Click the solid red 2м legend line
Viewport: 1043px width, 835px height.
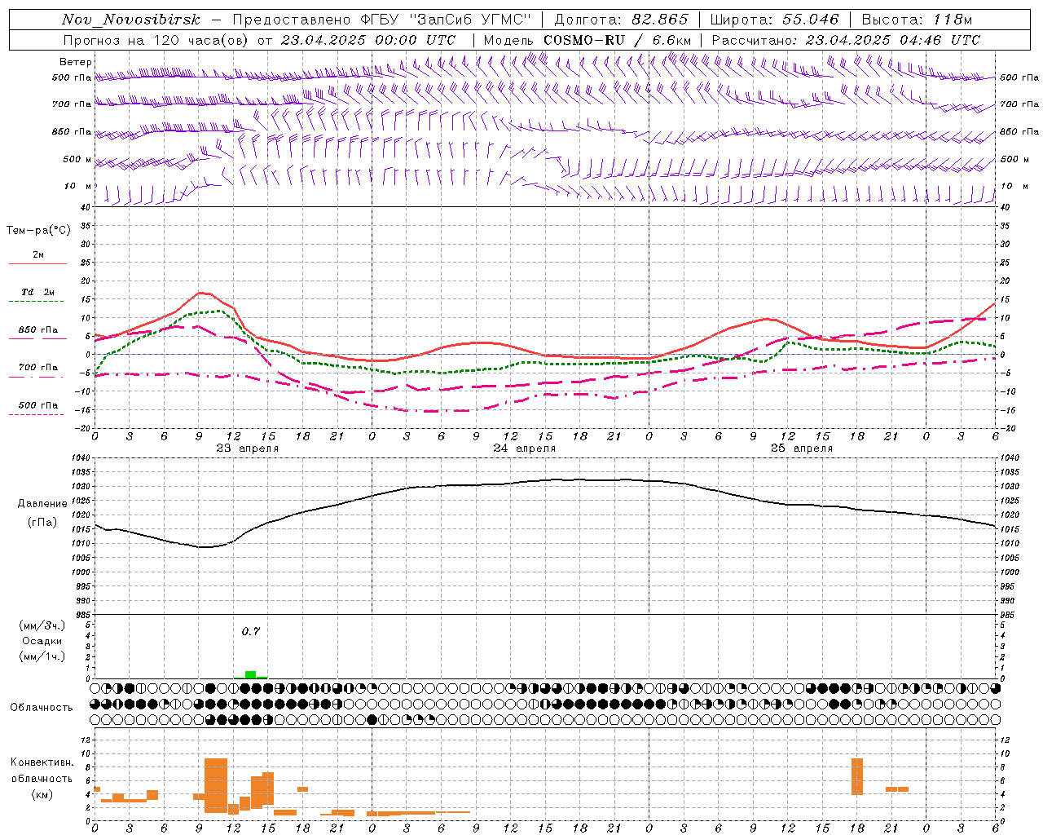click(37, 263)
